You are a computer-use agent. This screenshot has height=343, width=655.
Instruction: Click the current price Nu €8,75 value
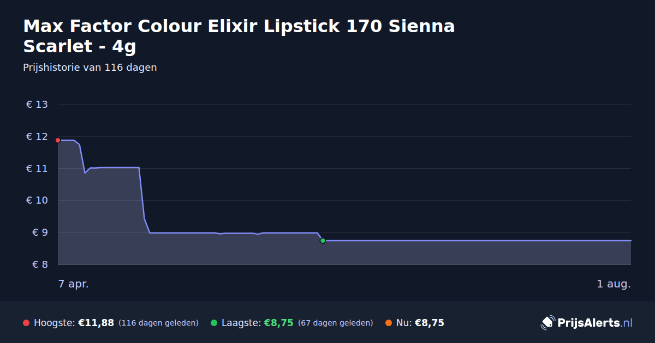coord(430,323)
